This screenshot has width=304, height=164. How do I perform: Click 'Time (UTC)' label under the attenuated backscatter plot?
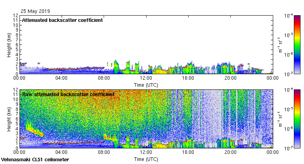(x=146, y=85)
